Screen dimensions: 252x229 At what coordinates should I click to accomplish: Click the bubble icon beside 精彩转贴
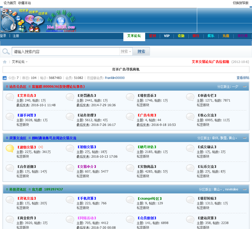190,200
